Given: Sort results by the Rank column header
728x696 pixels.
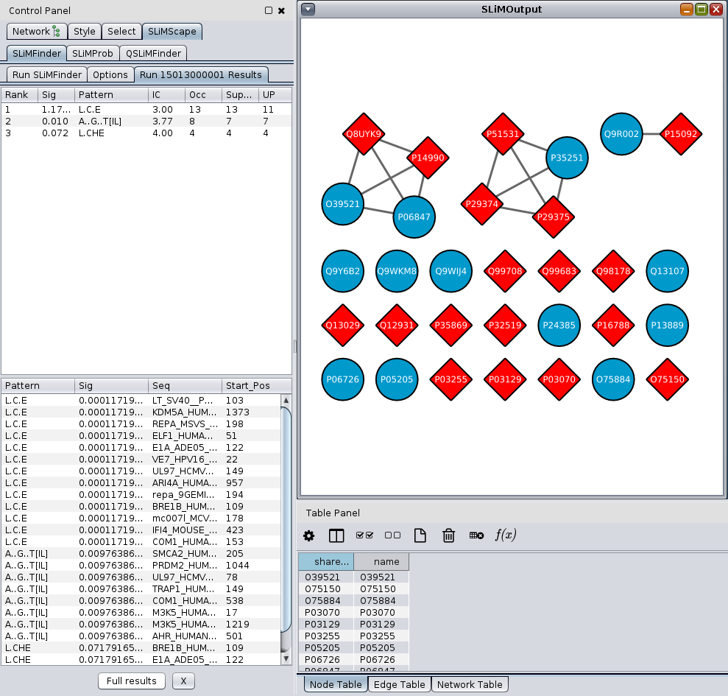Looking at the screenshot, I should (x=19, y=95).
